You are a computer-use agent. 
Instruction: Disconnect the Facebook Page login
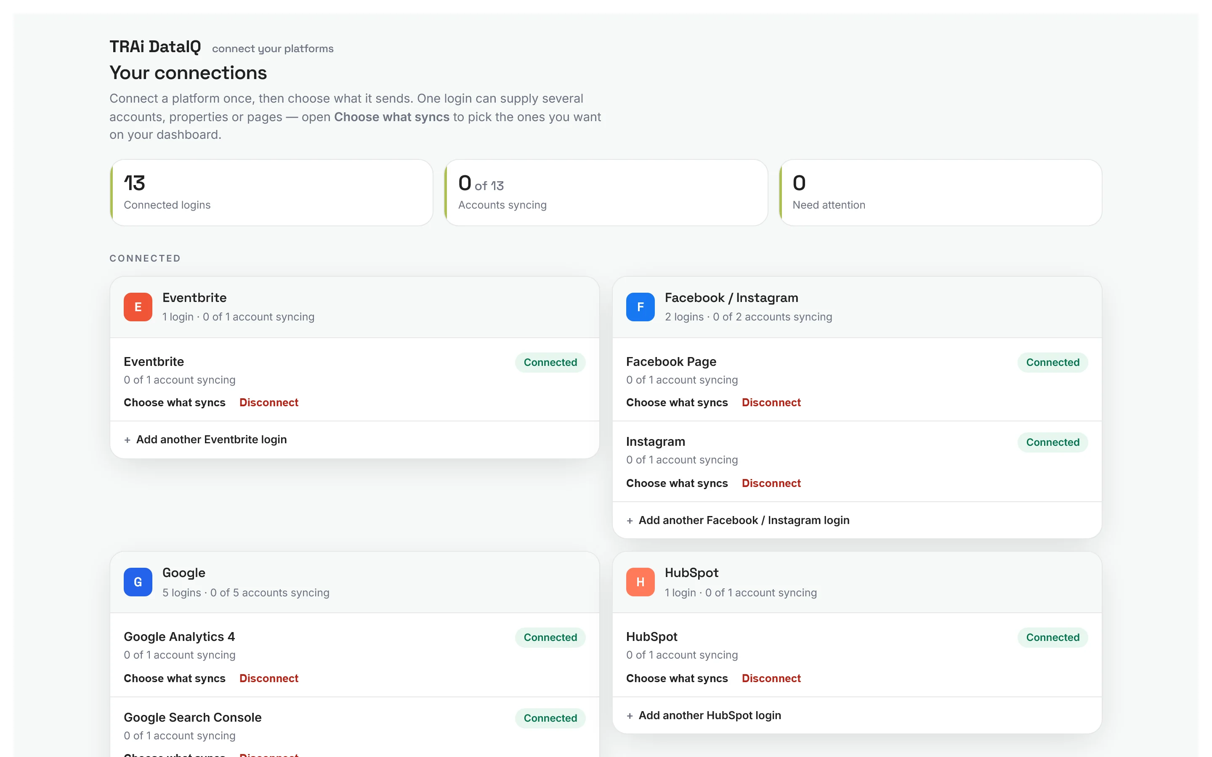[771, 402]
